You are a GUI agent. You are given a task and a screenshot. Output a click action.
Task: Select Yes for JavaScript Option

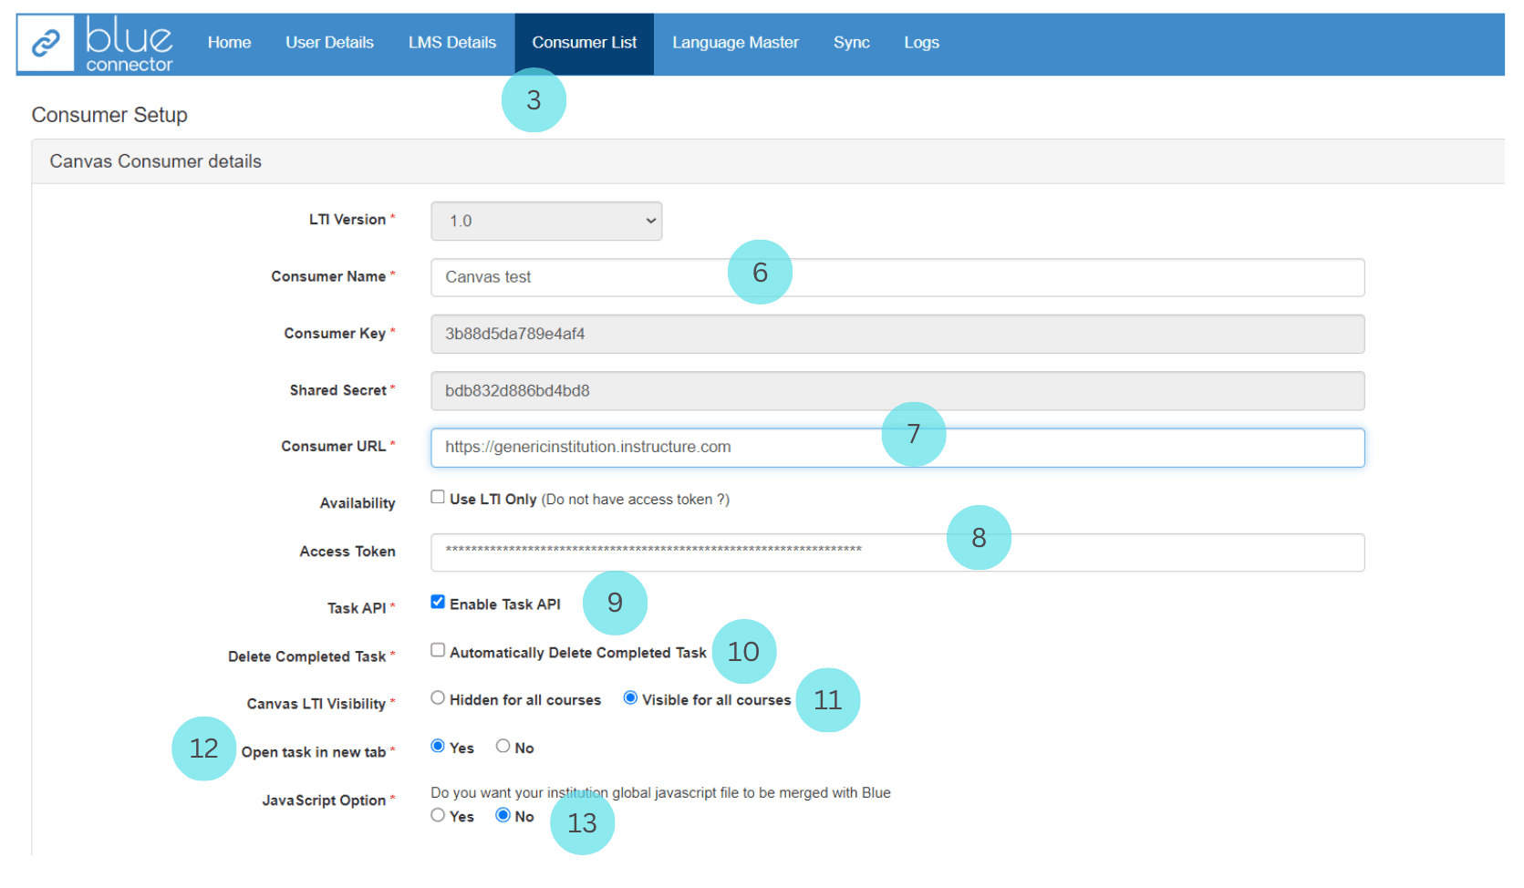[438, 815]
